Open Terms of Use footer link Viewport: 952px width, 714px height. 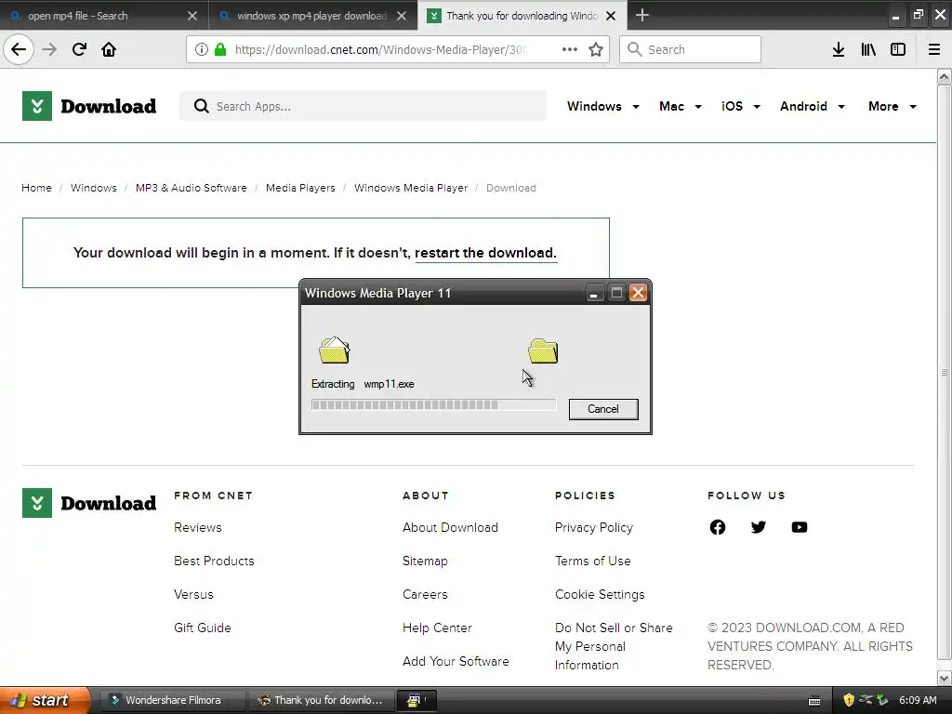pyautogui.click(x=592, y=561)
